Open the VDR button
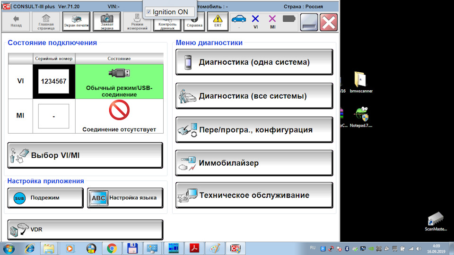Screen dimensions: 454x255 point(85,229)
